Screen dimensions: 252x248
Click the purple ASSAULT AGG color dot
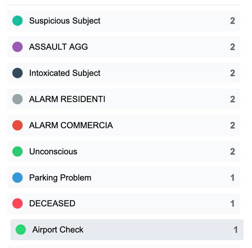(x=17, y=47)
